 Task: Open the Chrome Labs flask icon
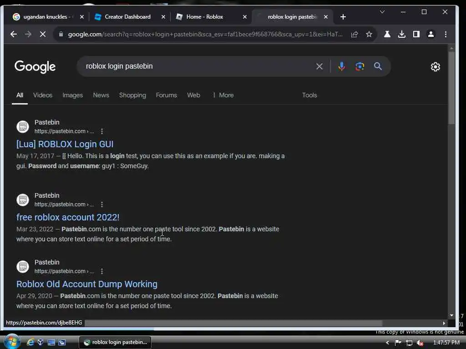[387, 34]
